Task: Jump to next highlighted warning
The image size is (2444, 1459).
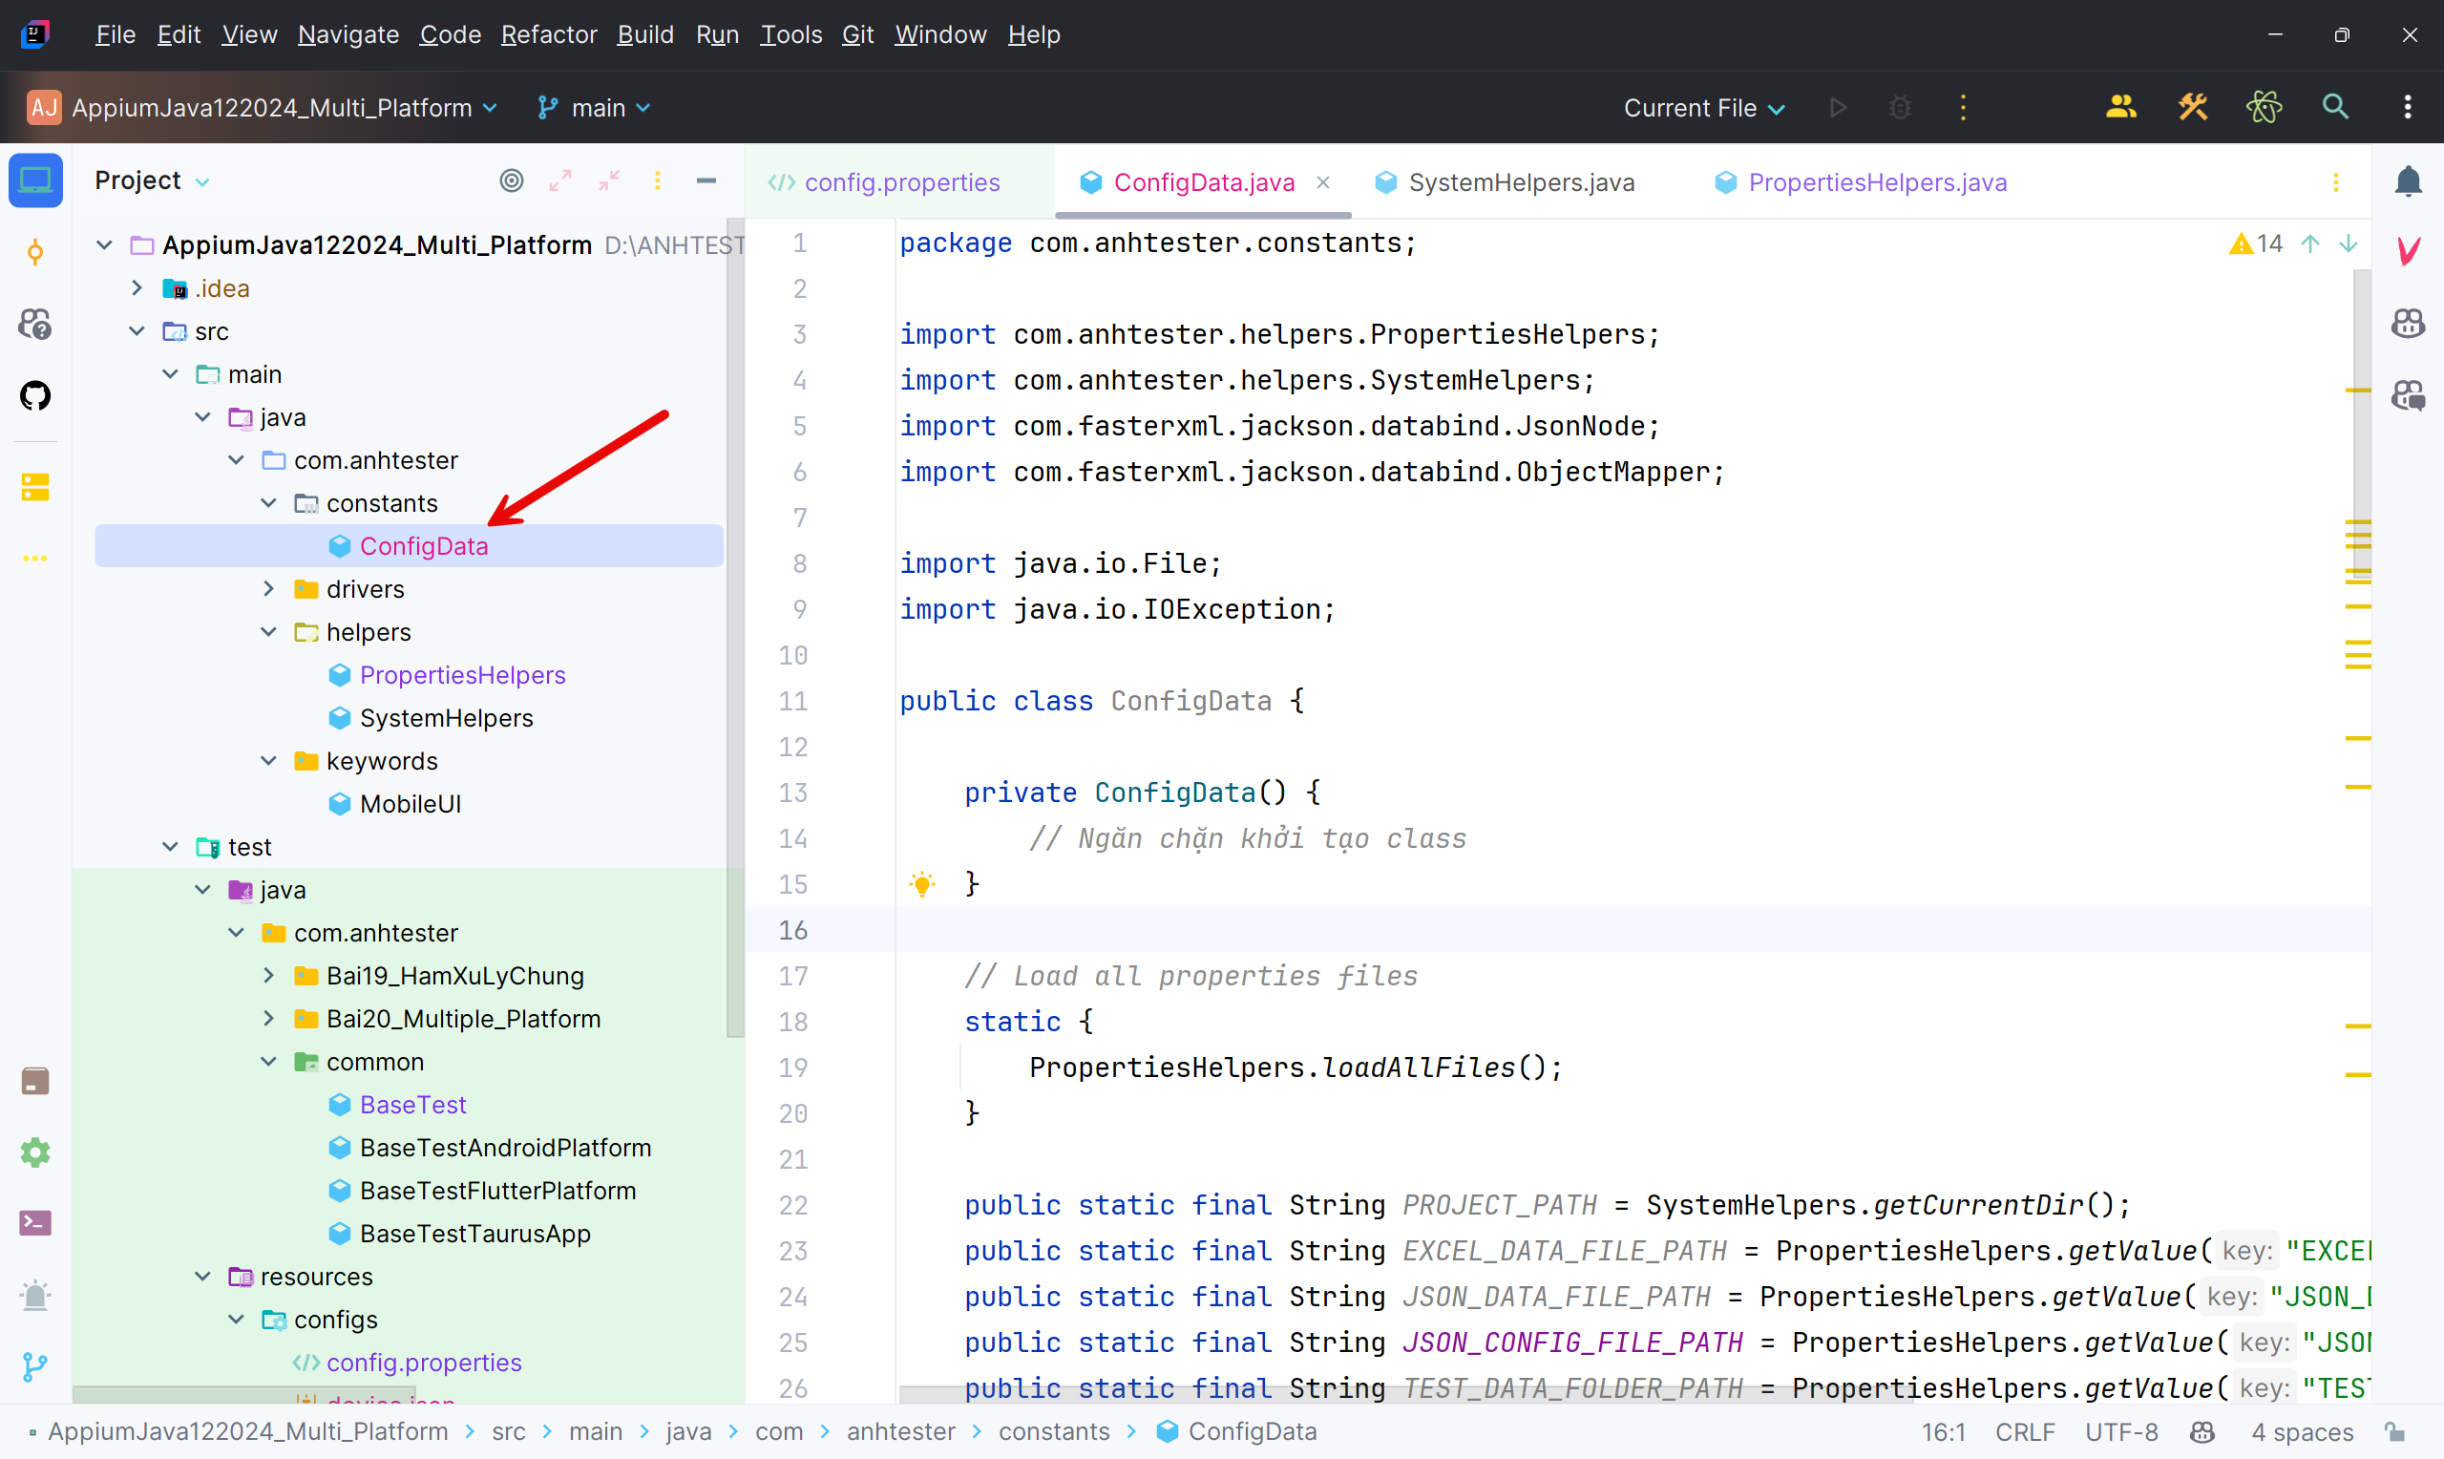Action: (2348, 243)
